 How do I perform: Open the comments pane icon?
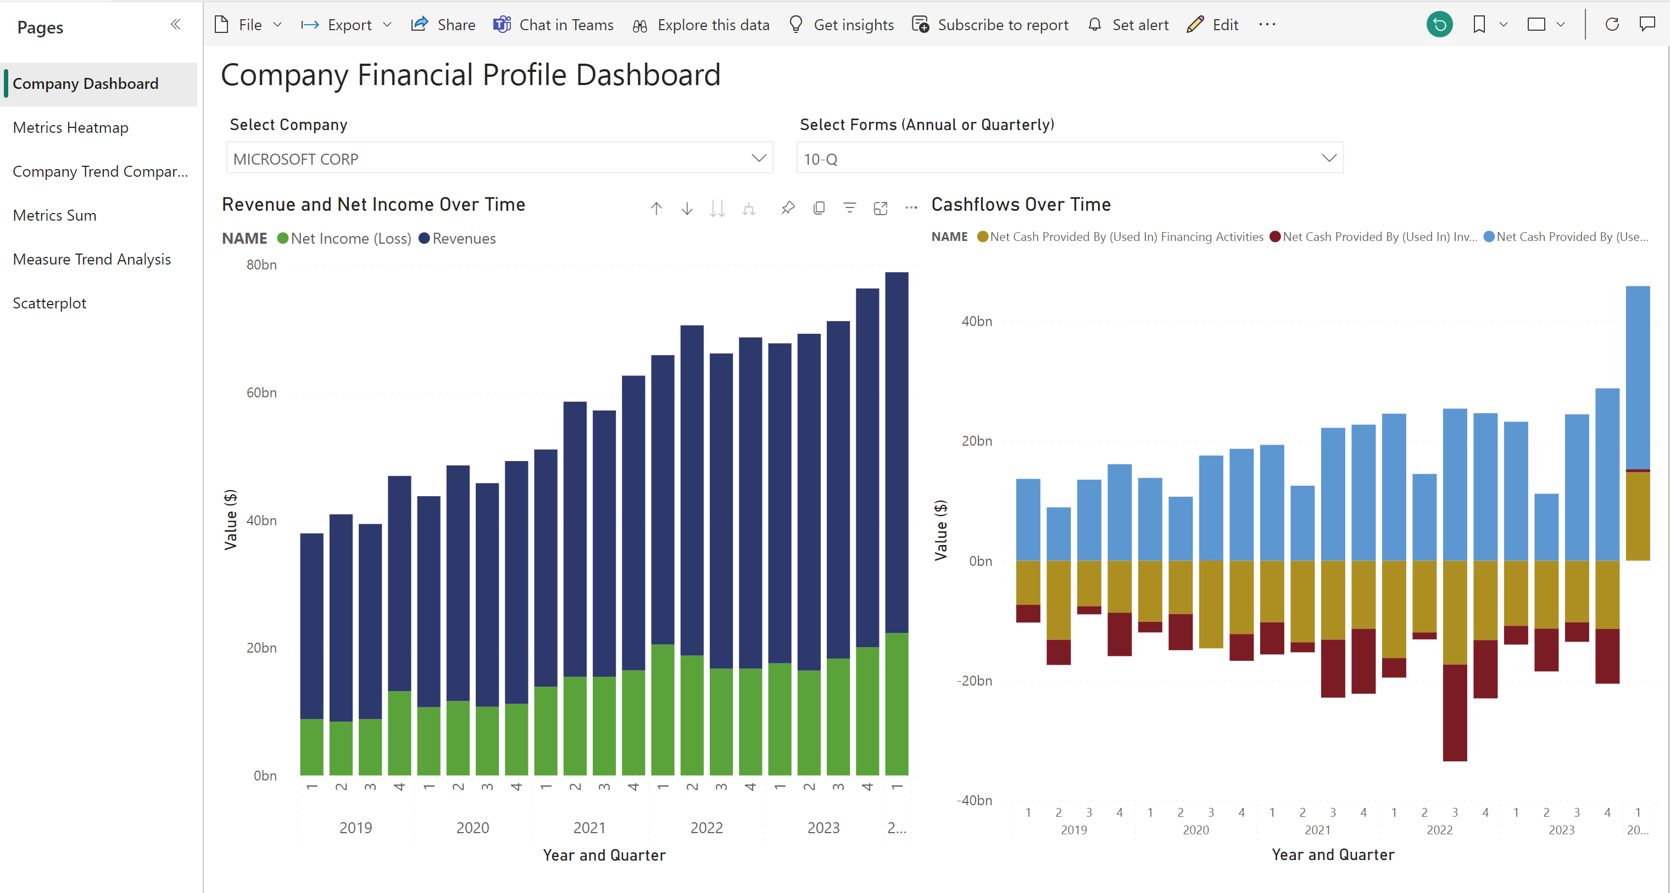(x=1647, y=25)
